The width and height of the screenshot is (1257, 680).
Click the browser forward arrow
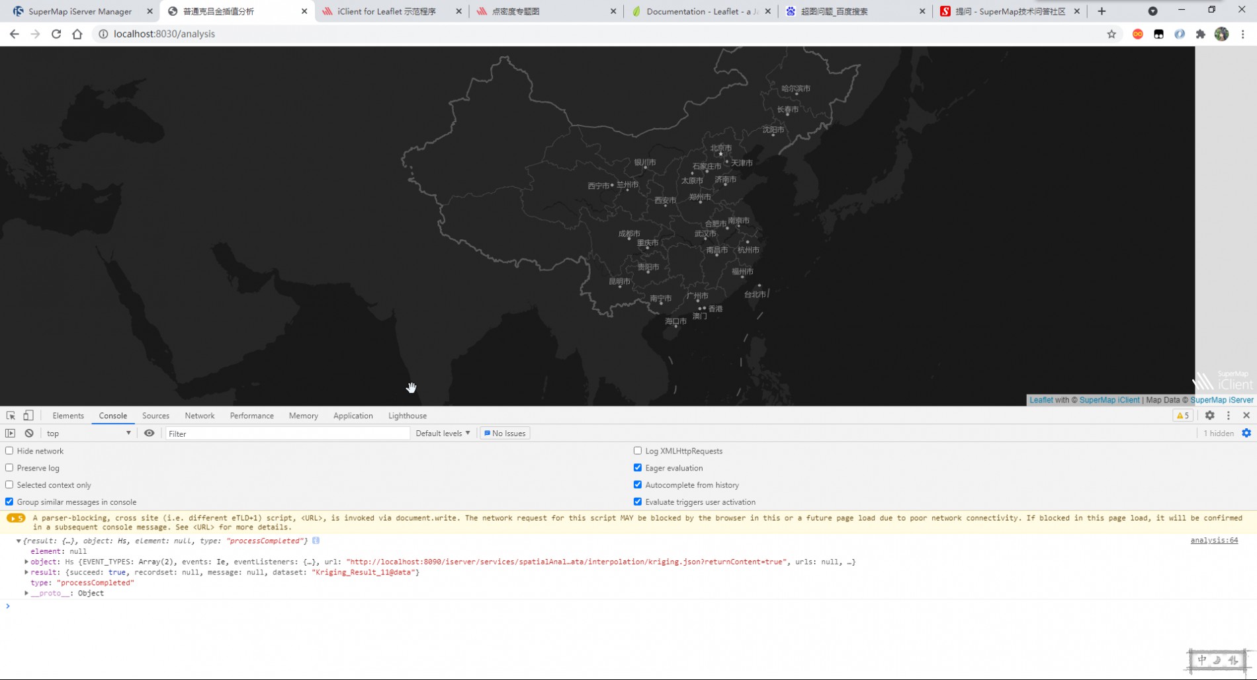tap(36, 34)
